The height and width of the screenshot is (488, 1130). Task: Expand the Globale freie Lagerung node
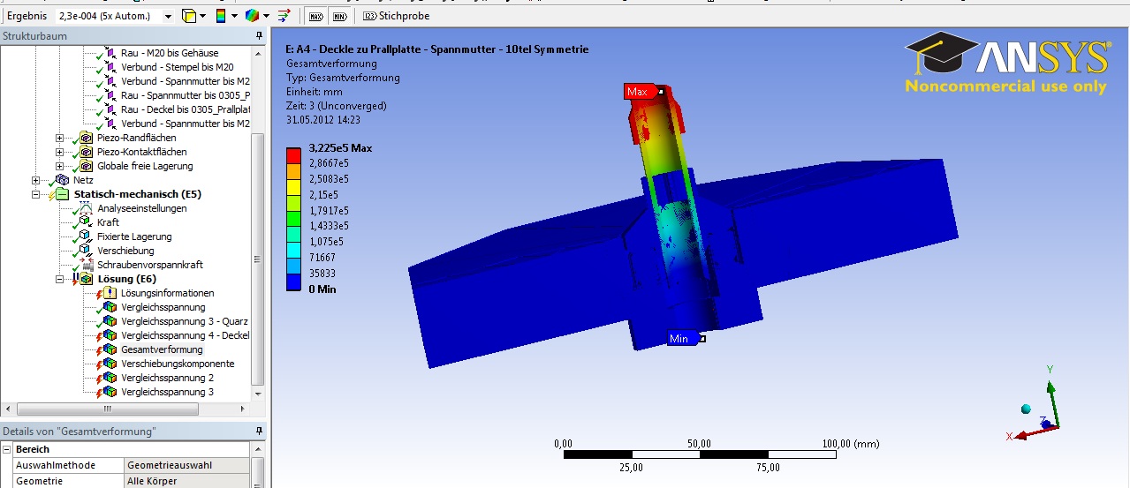point(60,166)
